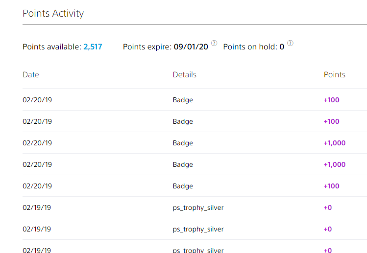Click help icon next to Points expire

tap(214, 43)
